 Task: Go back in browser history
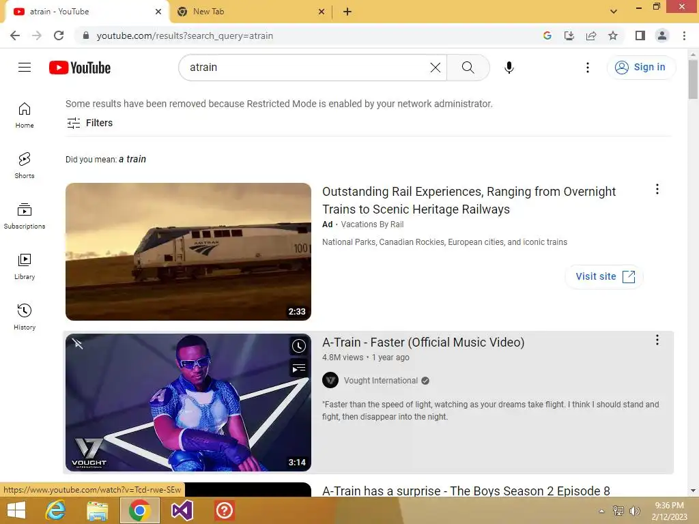15,35
